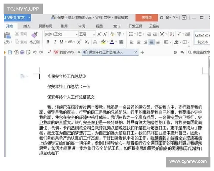This screenshot has width=214, height=171.
Task: Toggle strikethrough AB button
Action: pos(70,42)
